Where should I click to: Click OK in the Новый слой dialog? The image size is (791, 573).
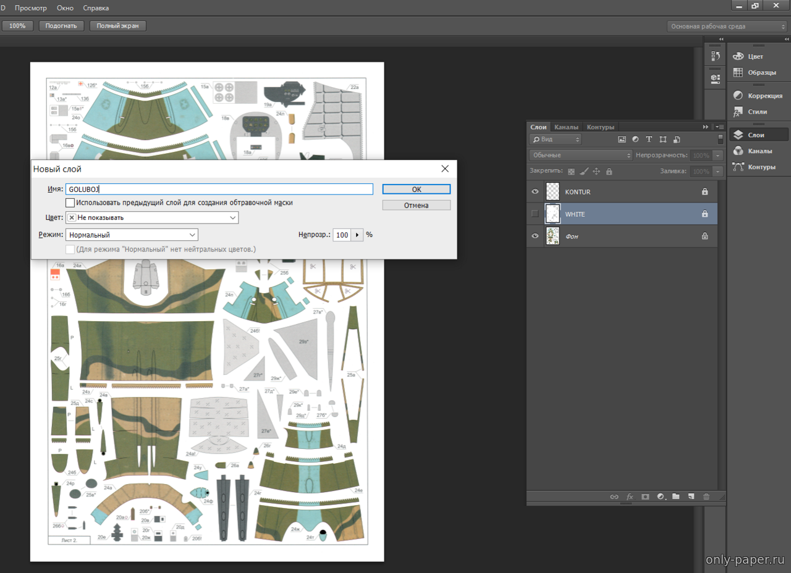coord(416,190)
